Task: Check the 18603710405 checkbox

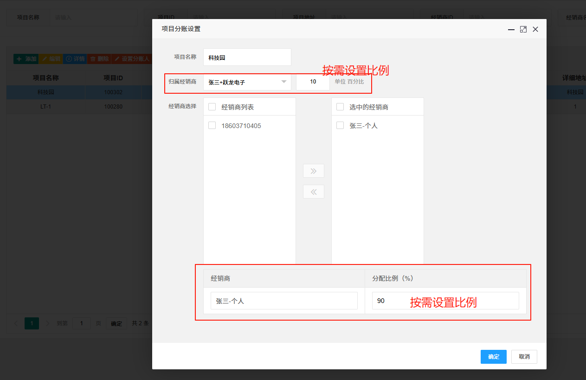Action: pyautogui.click(x=212, y=125)
